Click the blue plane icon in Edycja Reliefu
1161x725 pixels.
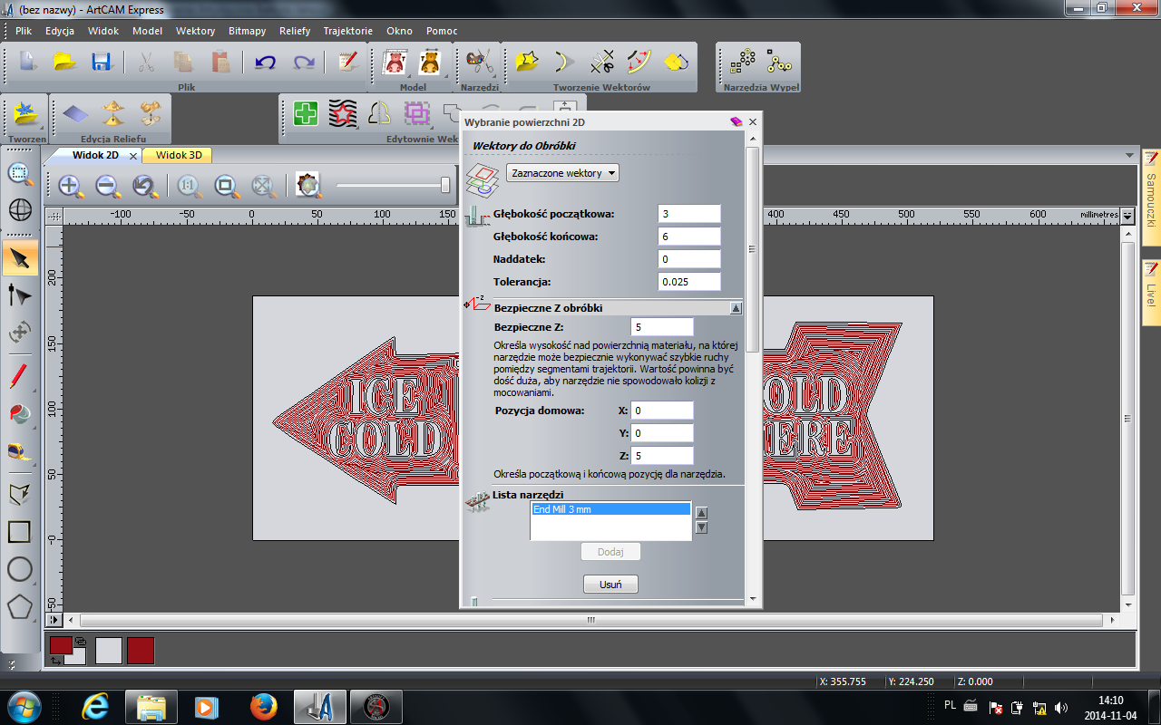76,113
